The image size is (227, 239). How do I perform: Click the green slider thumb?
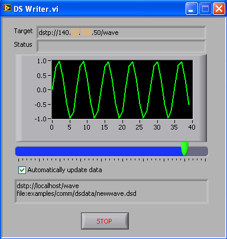click(185, 149)
